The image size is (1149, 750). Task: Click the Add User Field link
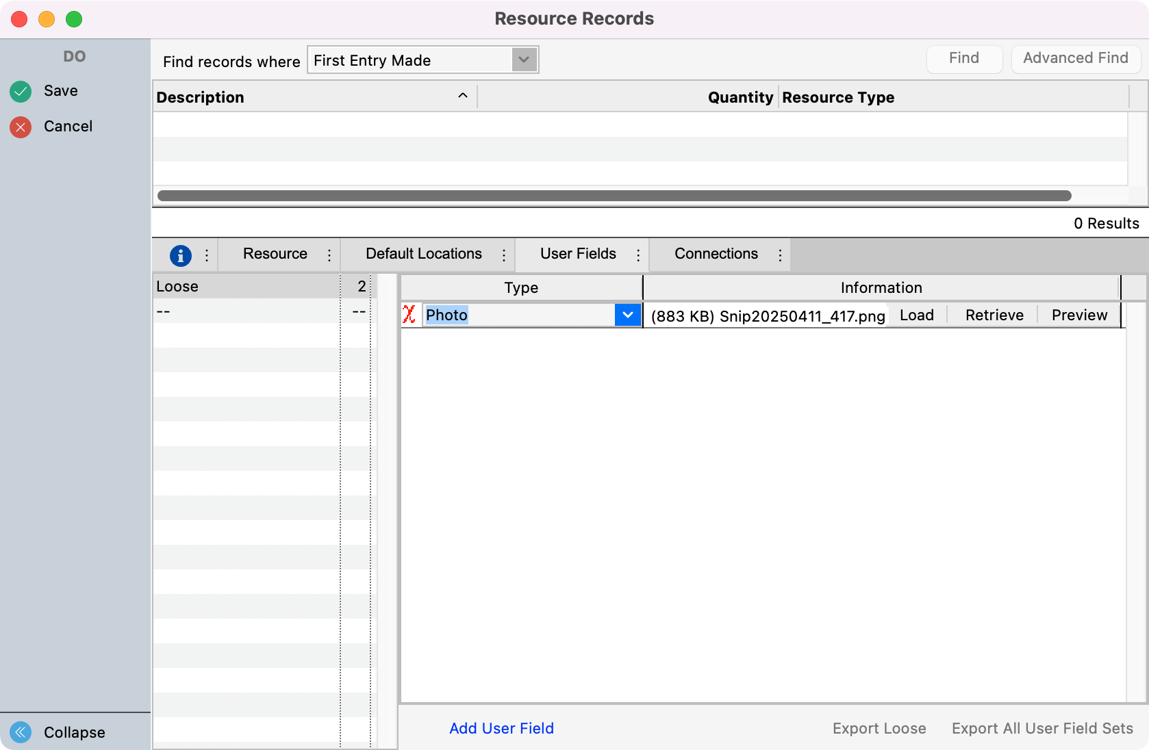click(501, 728)
